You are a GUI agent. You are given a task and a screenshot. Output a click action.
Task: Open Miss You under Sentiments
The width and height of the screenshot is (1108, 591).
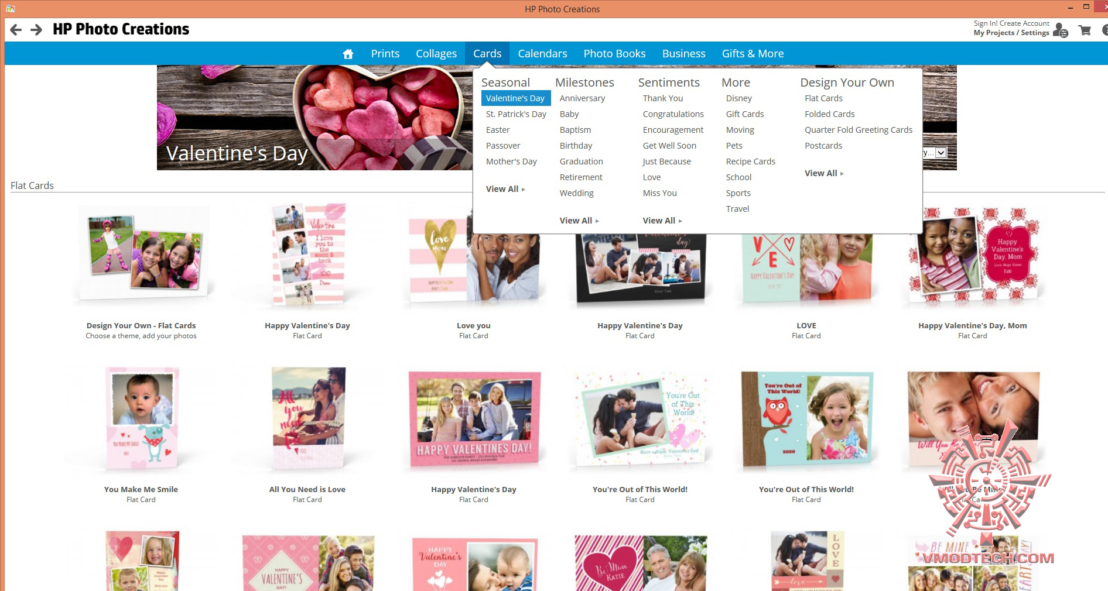pos(660,193)
